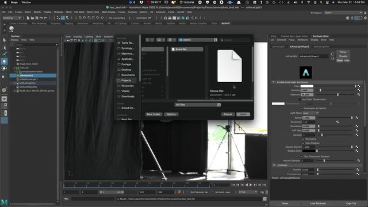
Task: Open the viewport Shading menu
Action: pos(78,37)
